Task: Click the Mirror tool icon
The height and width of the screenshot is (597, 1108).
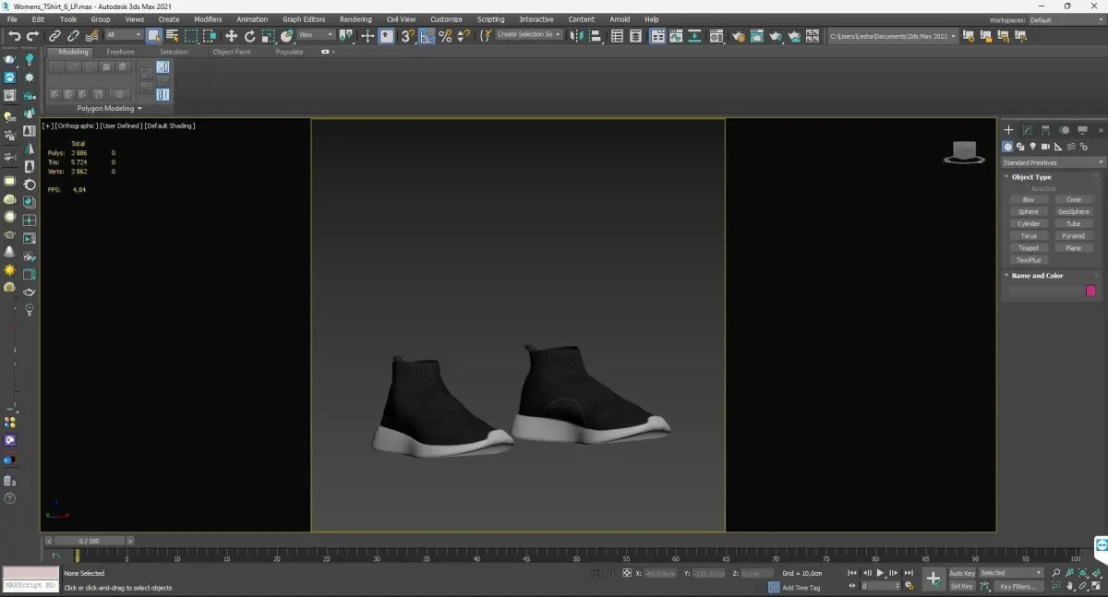Action: tap(577, 36)
